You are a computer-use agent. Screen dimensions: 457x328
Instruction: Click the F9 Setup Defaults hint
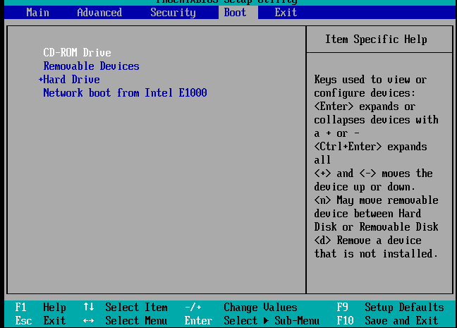coord(390,308)
